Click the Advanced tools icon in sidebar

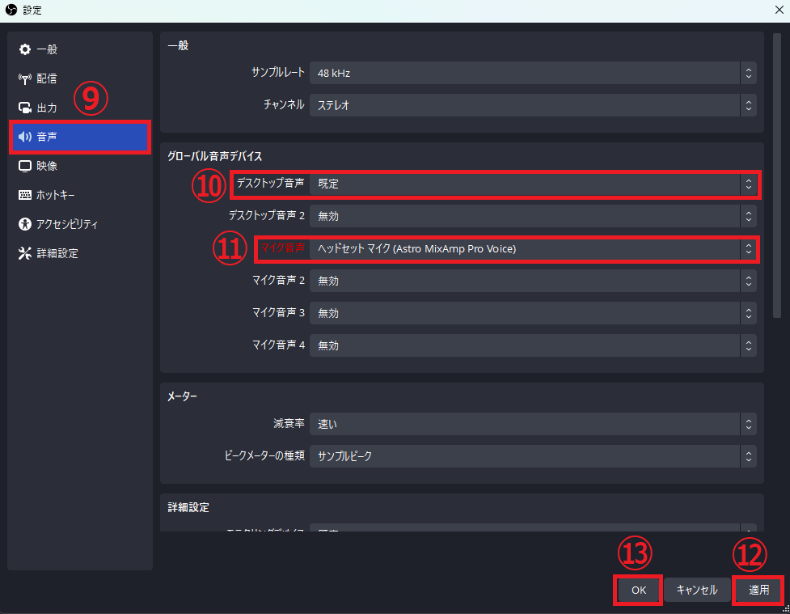tap(25, 253)
